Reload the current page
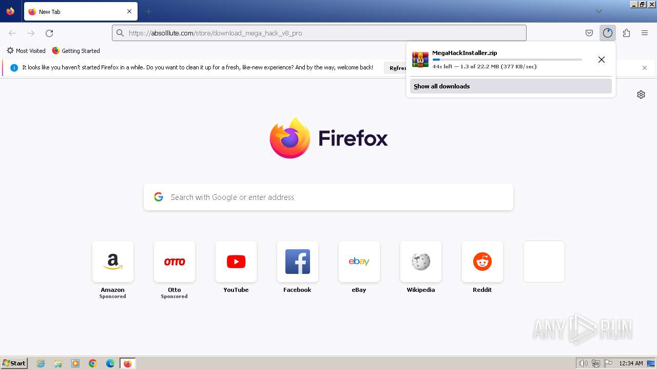The width and height of the screenshot is (657, 370). 49,33
